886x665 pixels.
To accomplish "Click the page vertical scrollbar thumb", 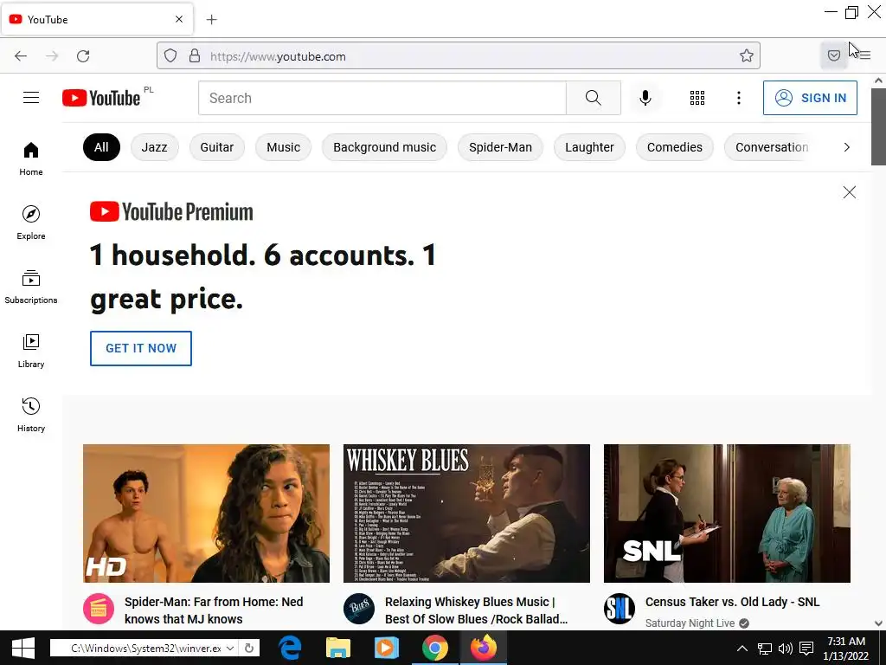I will pyautogui.click(x=879, y=126).
